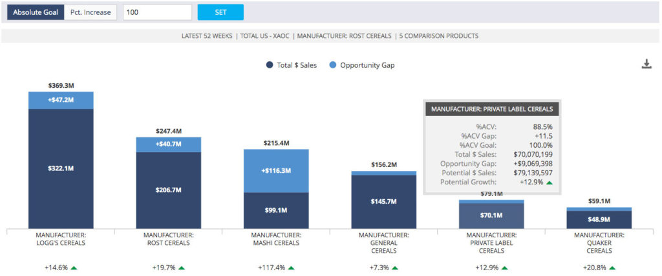Click green up arrow beside +14.6%
This screenshot has height=276, width=662.
pos(74,268)
